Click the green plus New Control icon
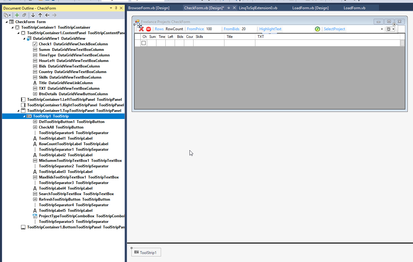413x262 pixels. [17, 15]
